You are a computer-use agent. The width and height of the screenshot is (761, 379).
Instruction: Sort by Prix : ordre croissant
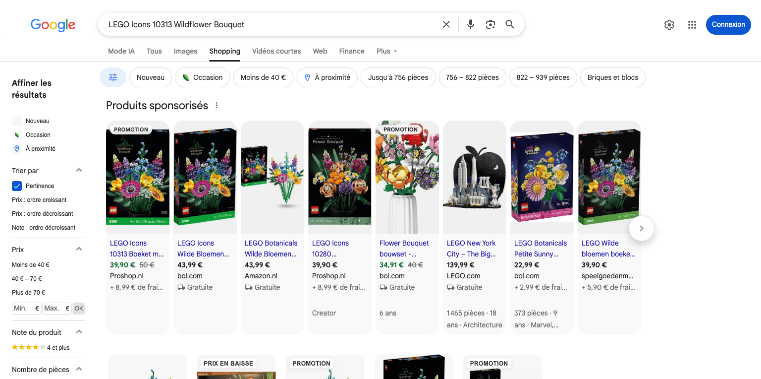(39, 200)
